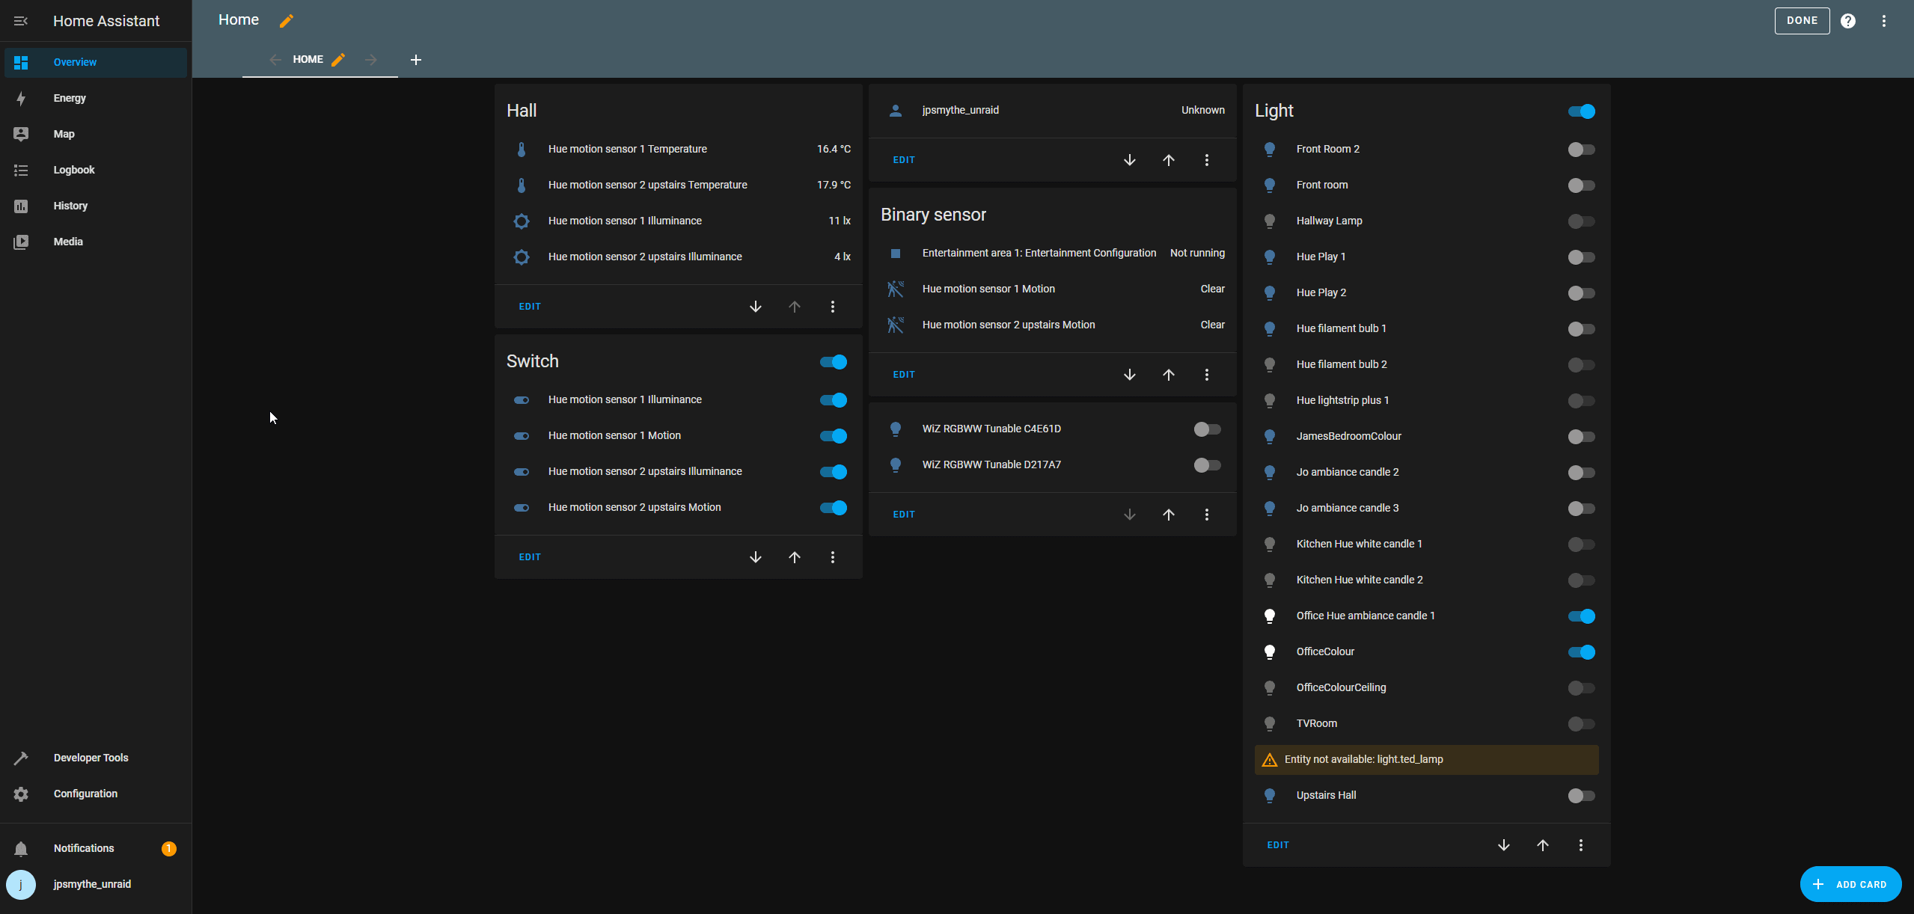Open the Switch card overflow menu
The image size is (1914, 914).
[832, 557]
